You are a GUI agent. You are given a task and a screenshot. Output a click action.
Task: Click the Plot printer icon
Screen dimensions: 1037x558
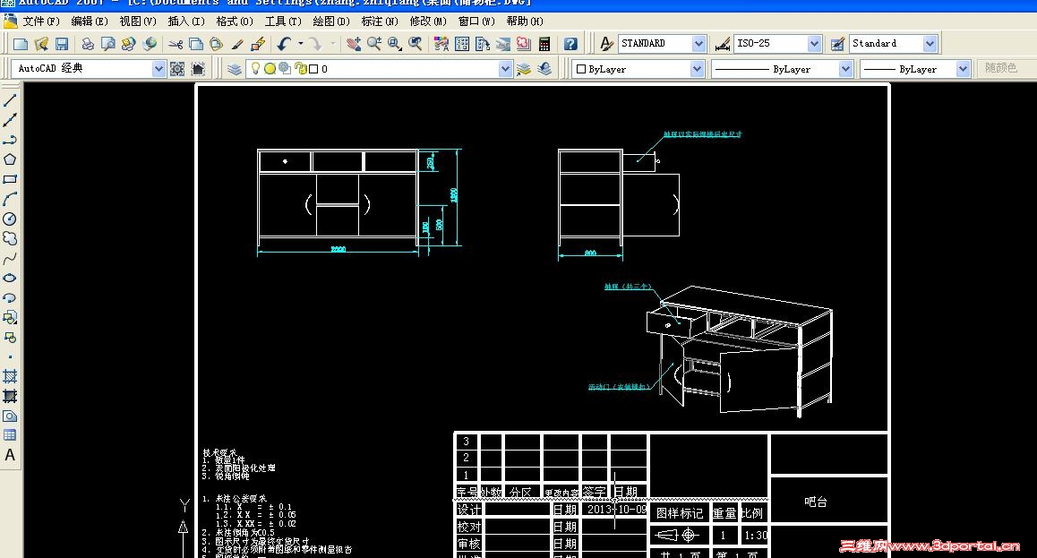click(x=87, y=44)
